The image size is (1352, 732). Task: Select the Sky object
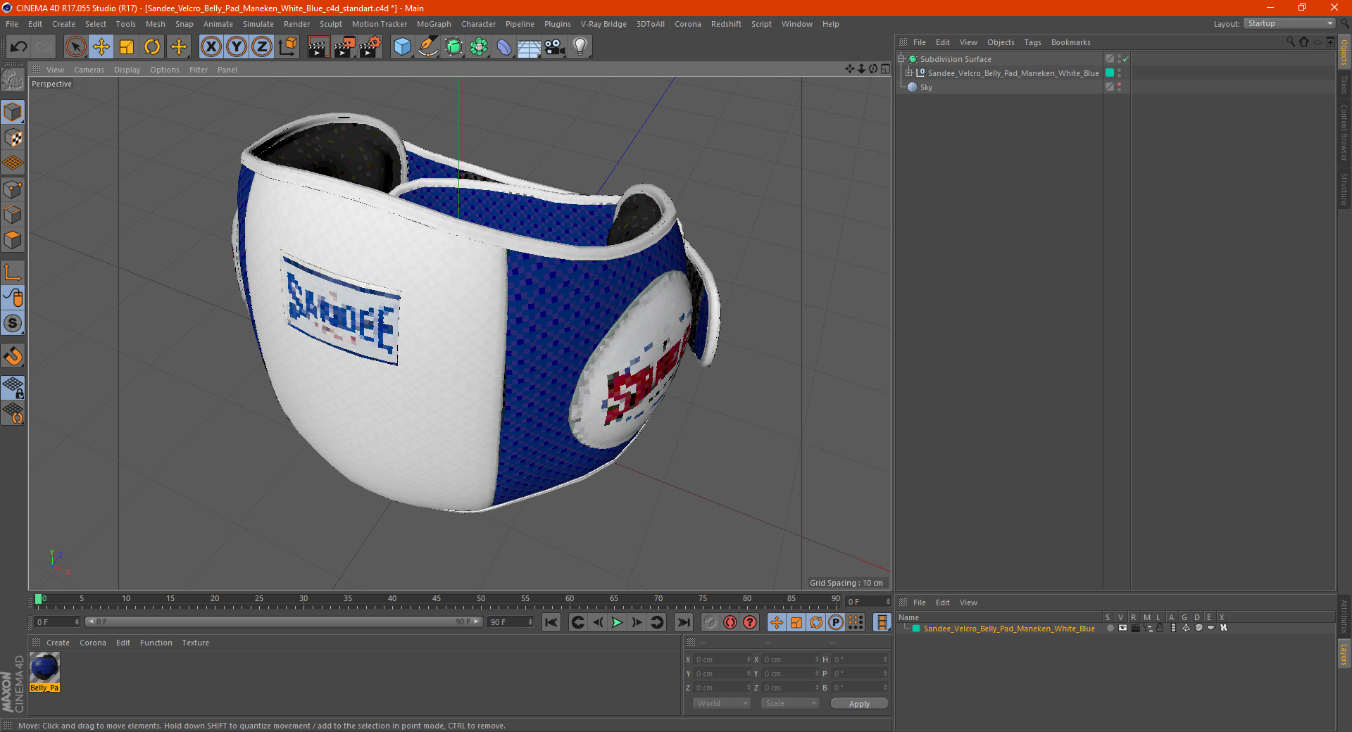pos(926,87)
